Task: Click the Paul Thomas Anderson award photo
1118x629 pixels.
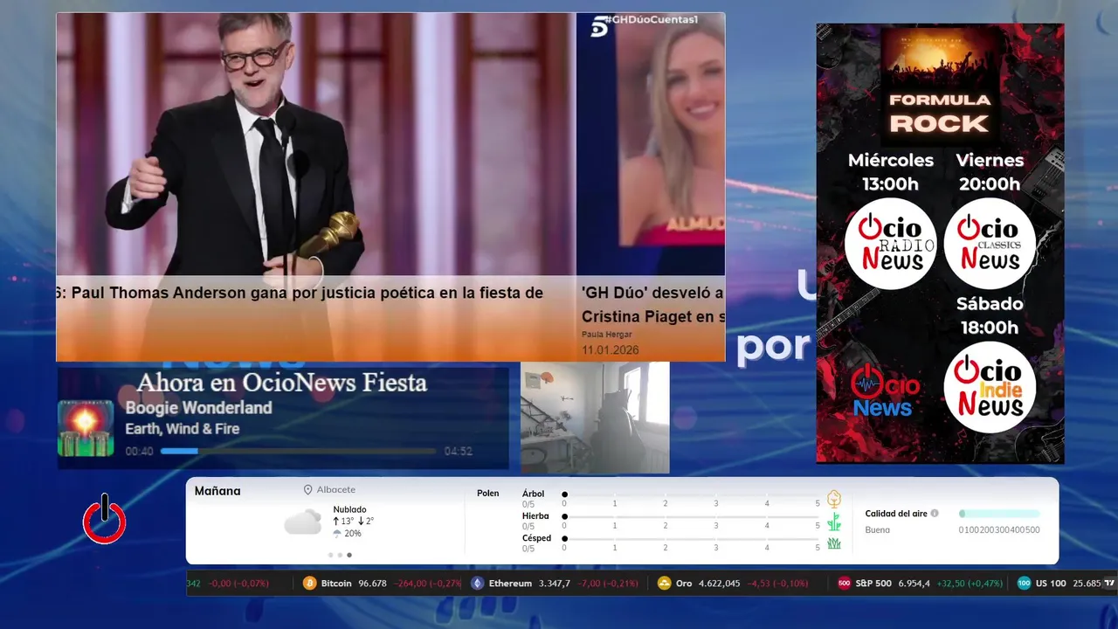Action: tap(314, 144)
